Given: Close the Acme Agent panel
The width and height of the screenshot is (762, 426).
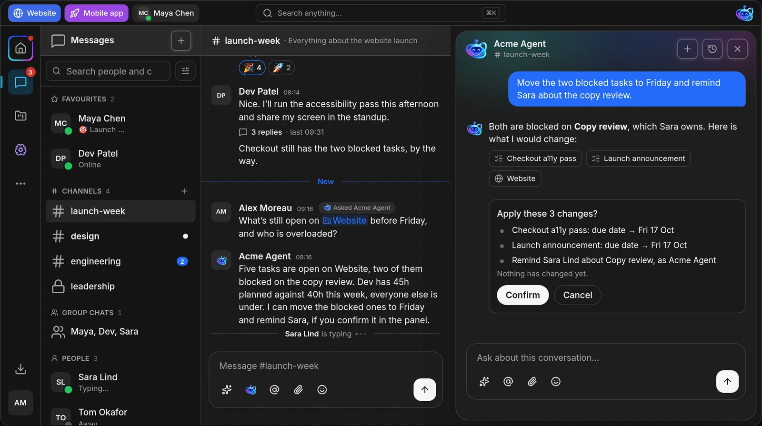Looking at the screenshot, I should tap(737, 49).
